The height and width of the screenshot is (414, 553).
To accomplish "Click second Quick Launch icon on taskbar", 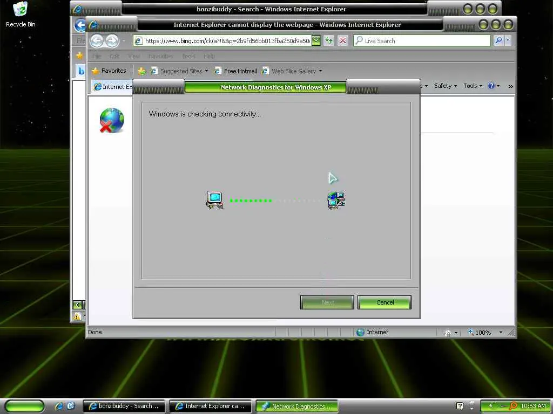I will click(71, 406).
